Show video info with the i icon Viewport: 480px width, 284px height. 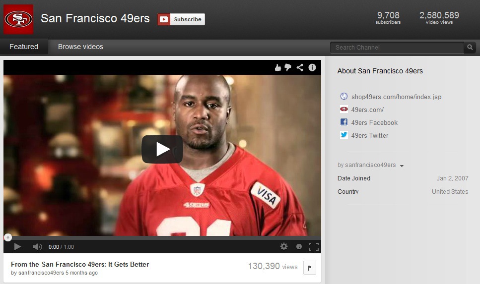312,67
